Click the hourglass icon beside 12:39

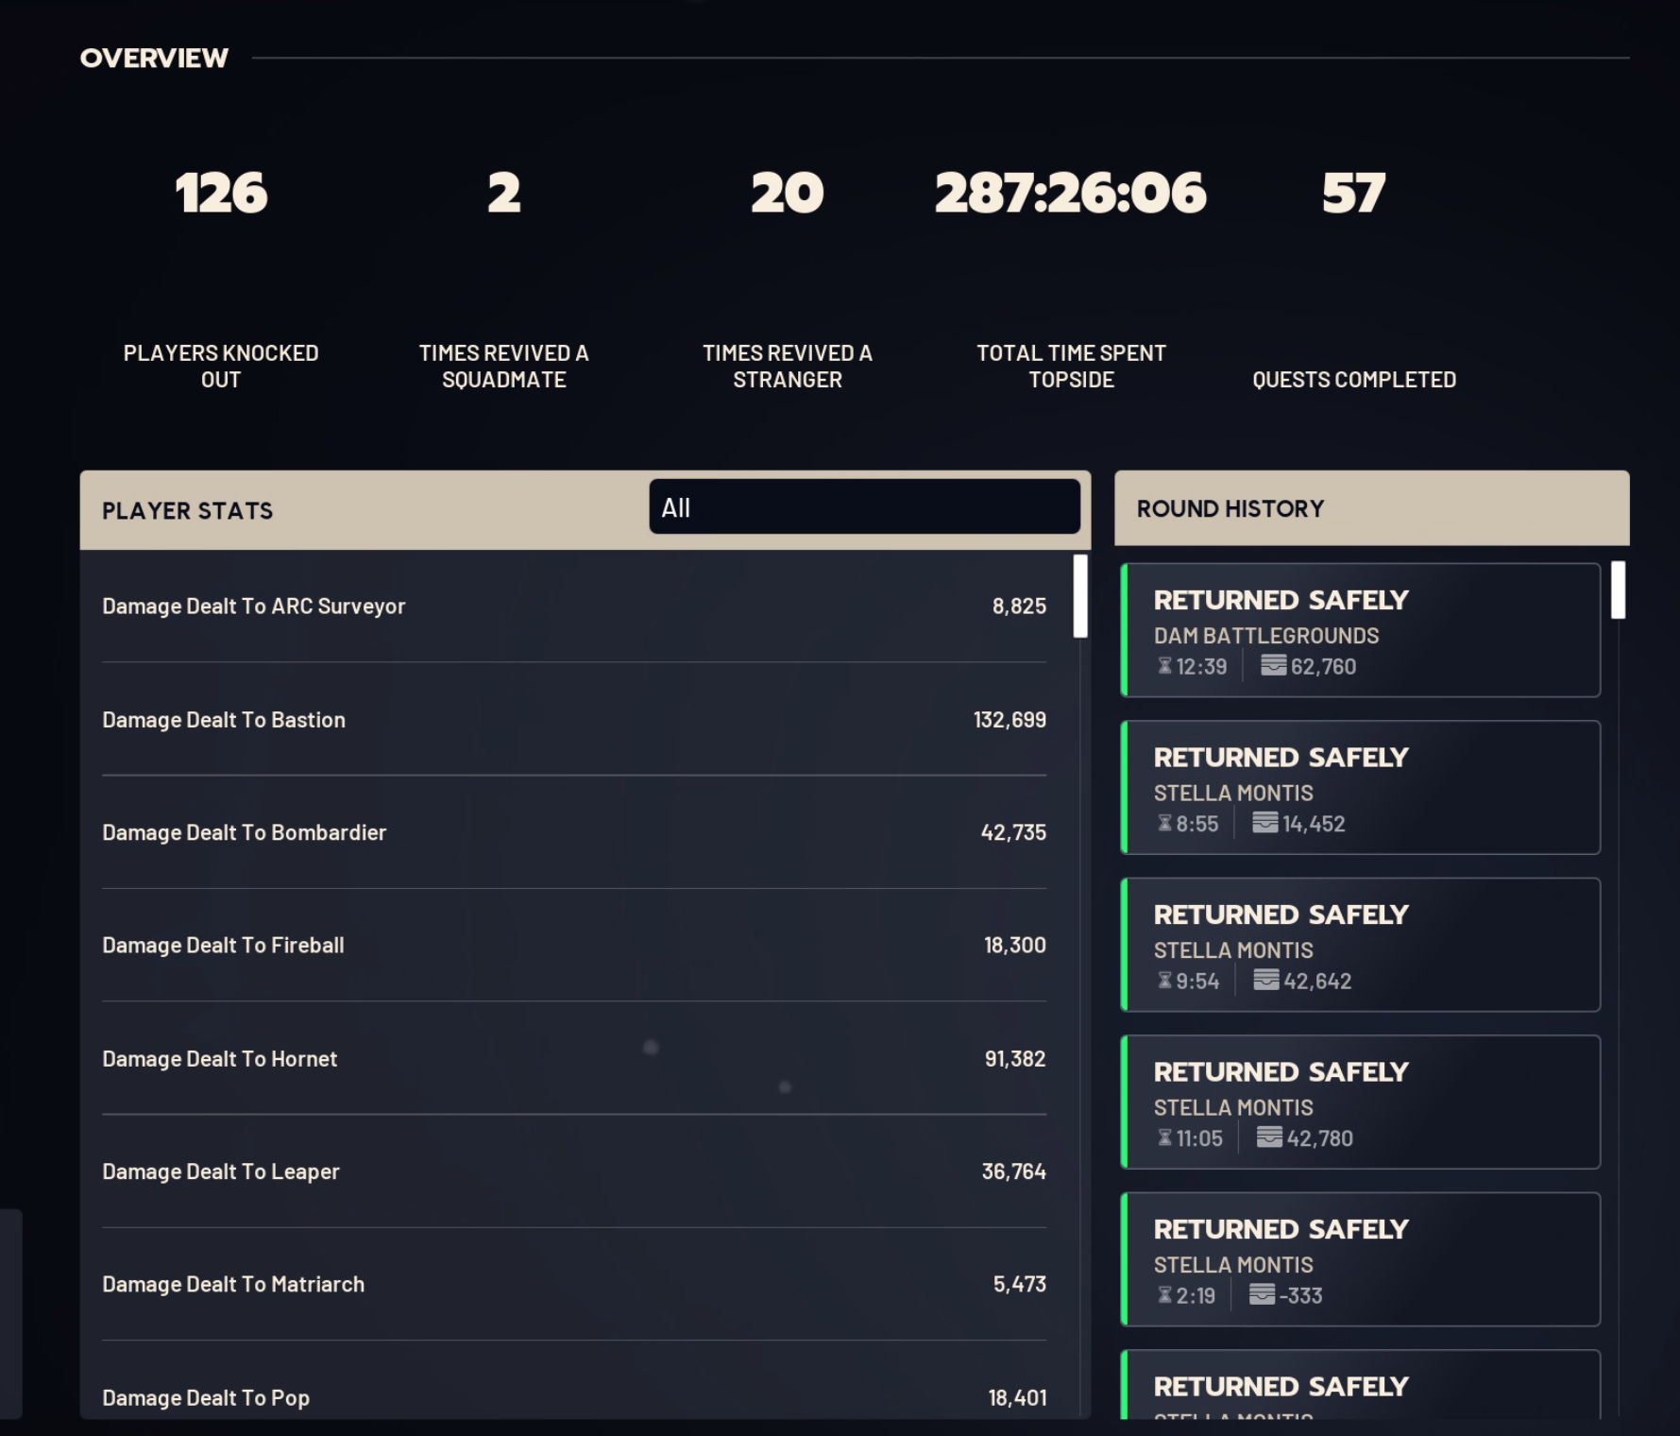(x=1164, y=666)
